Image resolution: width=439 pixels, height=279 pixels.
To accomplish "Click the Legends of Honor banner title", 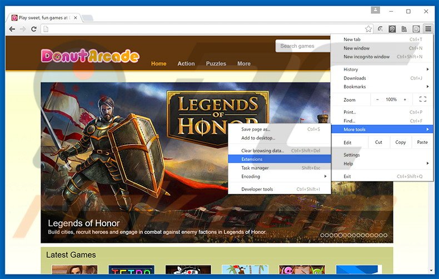I will click(84, 223).
